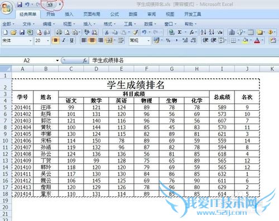Insert a chart via column chart icon
This screenshot has height=221, width=279.
[x=232, y=32]
